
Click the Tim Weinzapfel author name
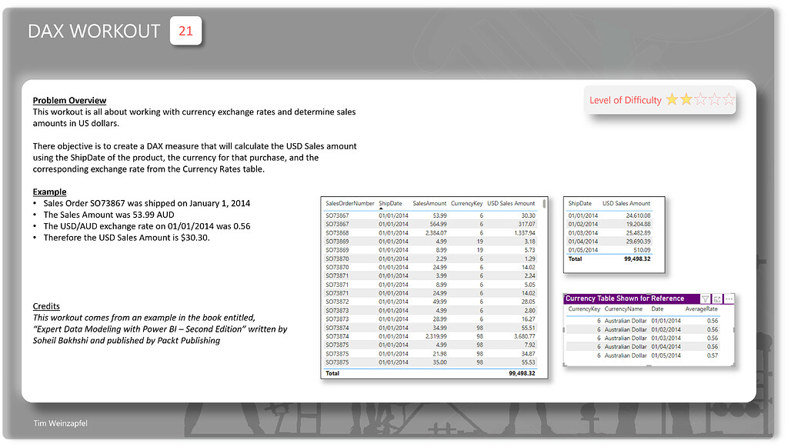pyautogui.click(x=59, y=422)
